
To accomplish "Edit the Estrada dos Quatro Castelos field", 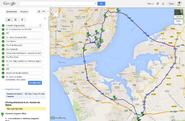I will click(24, 73).
